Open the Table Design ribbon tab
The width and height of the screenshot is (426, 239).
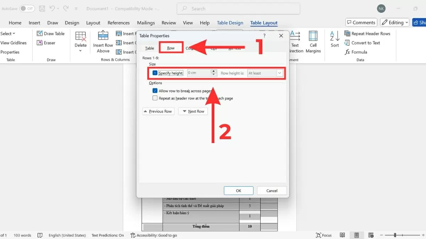pyautogui.click(x=230, y=23)
